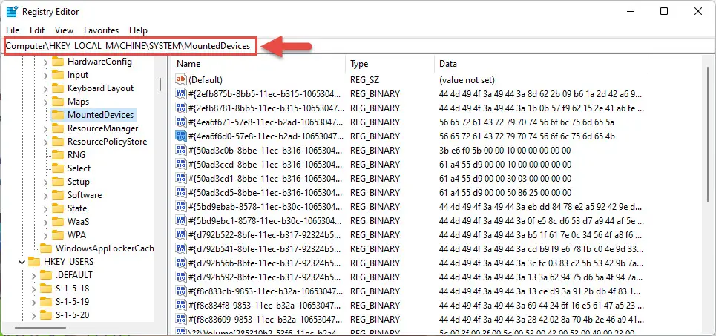Image resolution: width=716 pixels, height=336 pixels.
Task: Select binary value icon for #{50ad3ccd-8bbe
Action: point(181,165)
